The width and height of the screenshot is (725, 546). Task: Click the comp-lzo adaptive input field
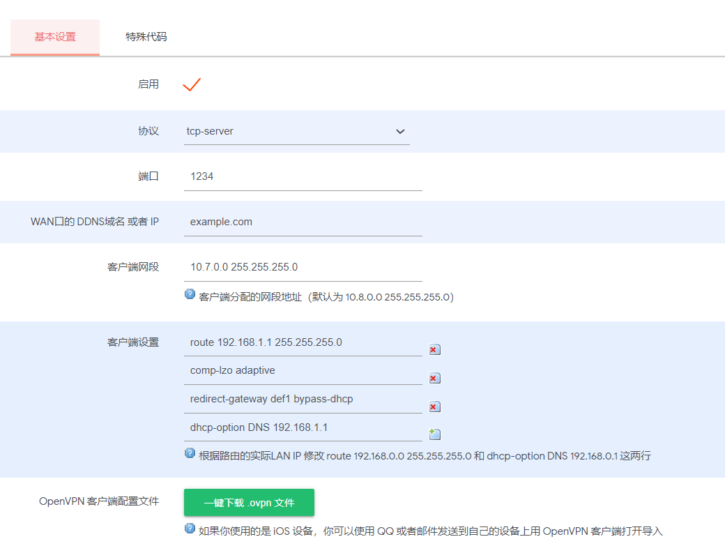click(x=303, y=371)
